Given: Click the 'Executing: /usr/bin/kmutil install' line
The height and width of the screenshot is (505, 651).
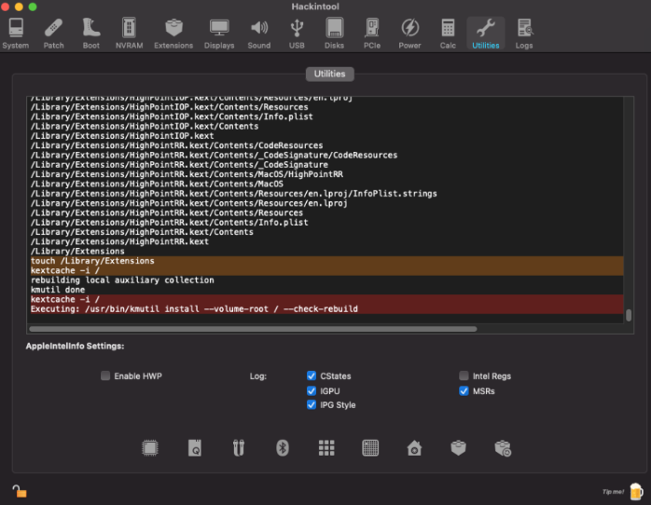Looking at the screenshot, I should (194, 309).
